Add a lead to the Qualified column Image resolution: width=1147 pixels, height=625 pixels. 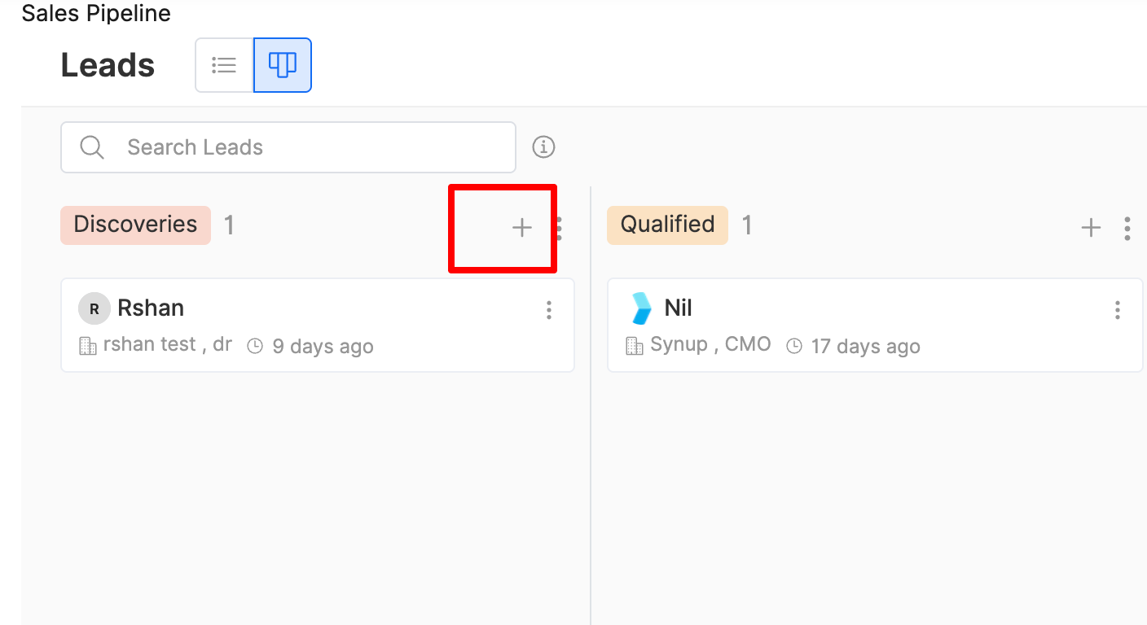(1091, 228)
